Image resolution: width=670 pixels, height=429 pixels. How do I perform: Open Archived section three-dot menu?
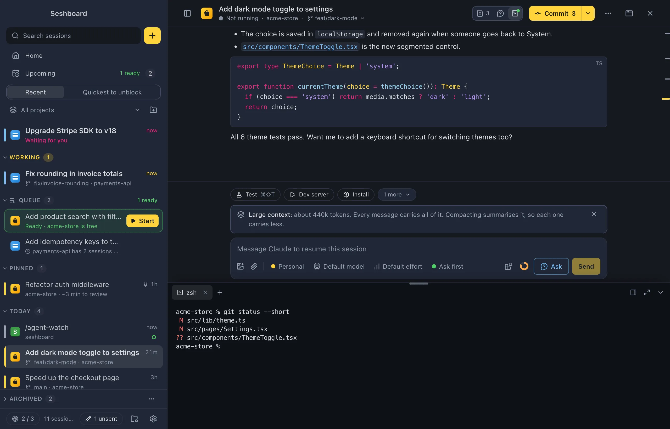151,399
